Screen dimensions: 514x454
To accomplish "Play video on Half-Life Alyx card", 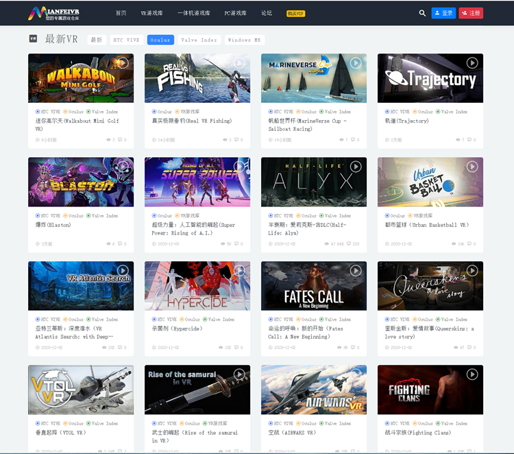I will (356, 167).
